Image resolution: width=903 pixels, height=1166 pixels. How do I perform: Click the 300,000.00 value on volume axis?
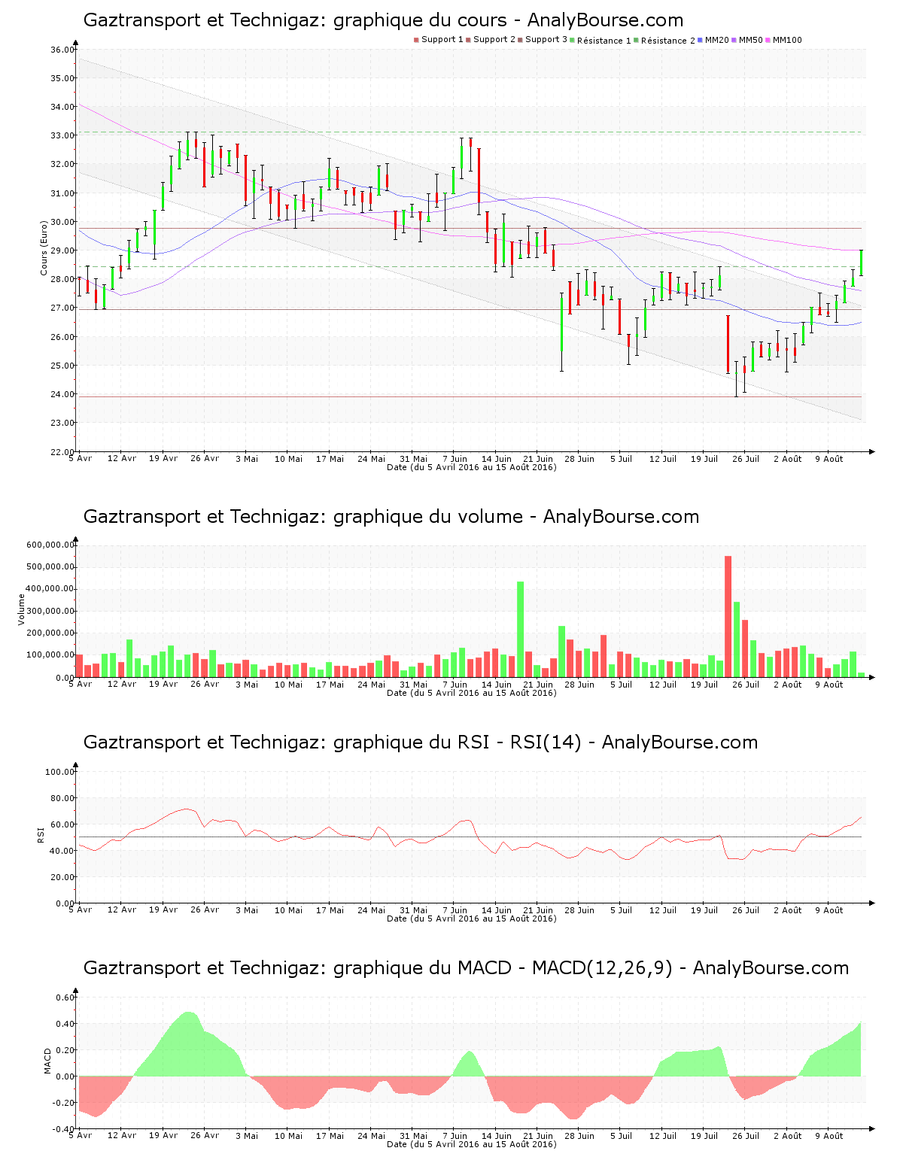point(50,612)
